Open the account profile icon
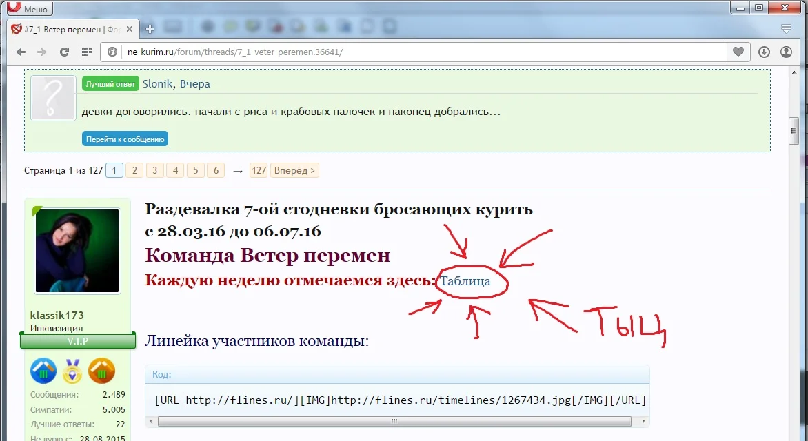808x441 pixels. (786, 51)
